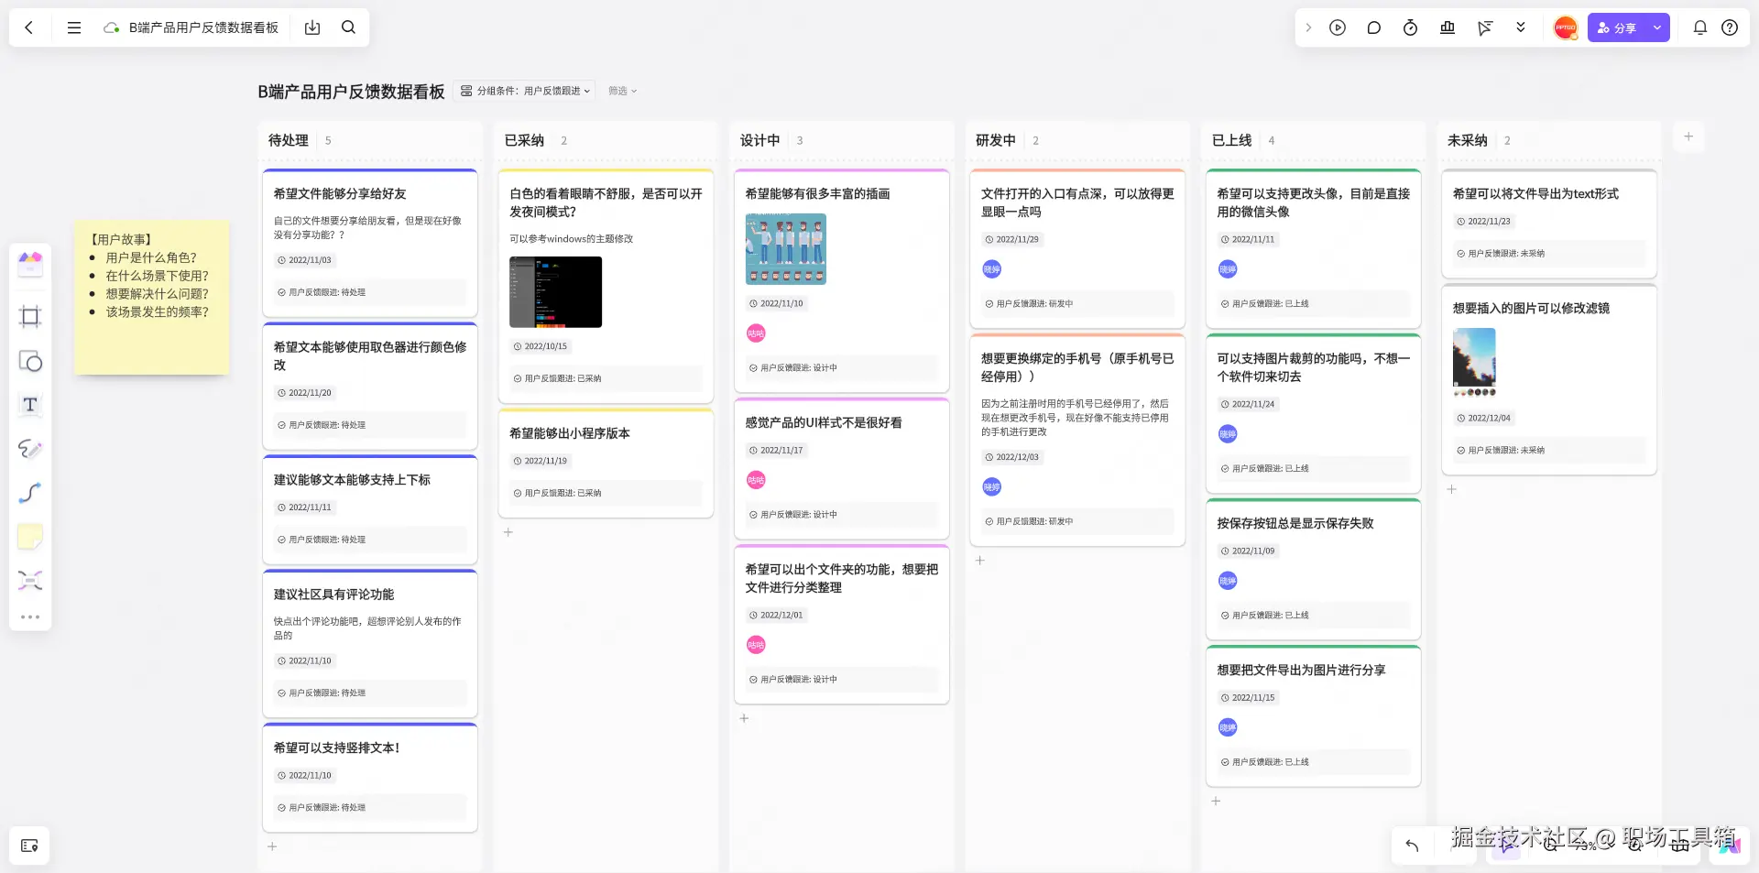1759x873 pixels.
Task: Expand more collaboration tools double chevron
Action: [1521, 27]
